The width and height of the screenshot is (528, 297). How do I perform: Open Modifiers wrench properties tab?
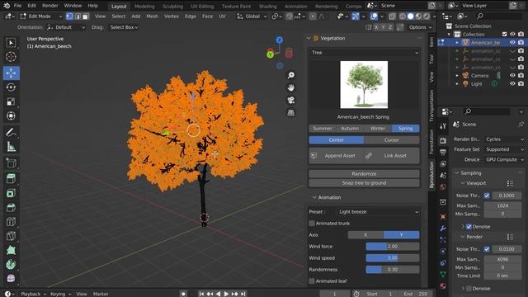coord(443,228)
